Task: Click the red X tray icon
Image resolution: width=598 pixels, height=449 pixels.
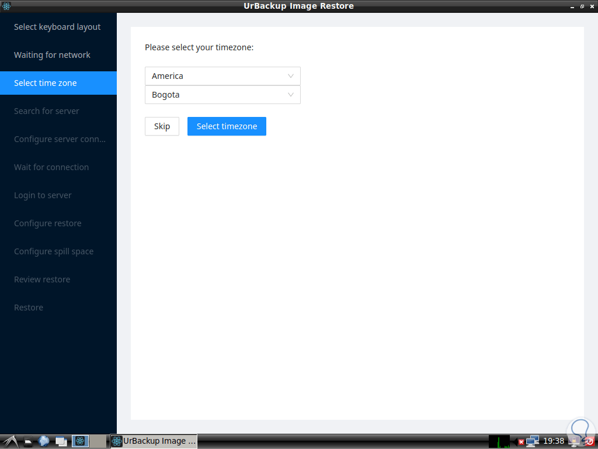Action: point(521,442)
